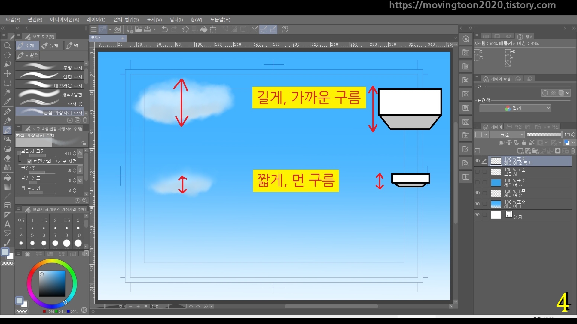Toggle lock layer icon
The width and height of the screenshot is (577, 324).
point(524,142)
